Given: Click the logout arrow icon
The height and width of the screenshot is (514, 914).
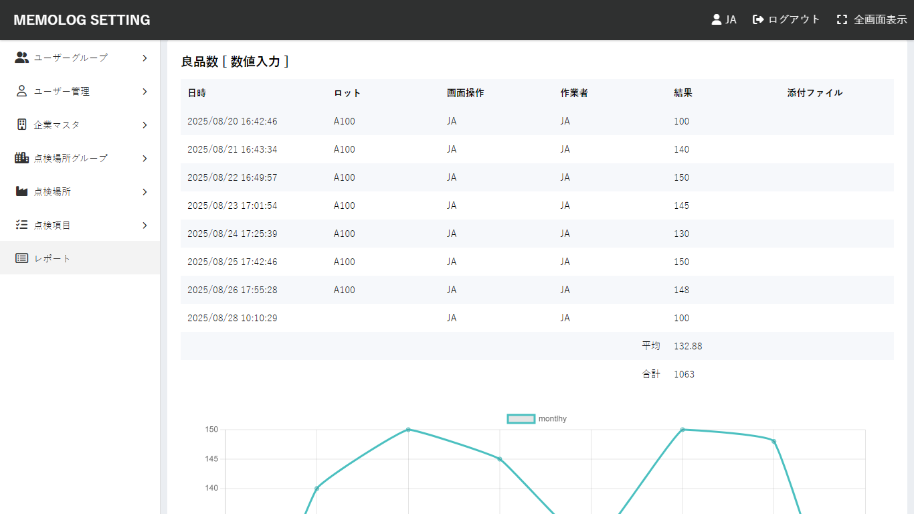Looking at the screenshot, I should click(x=758, y=20).
